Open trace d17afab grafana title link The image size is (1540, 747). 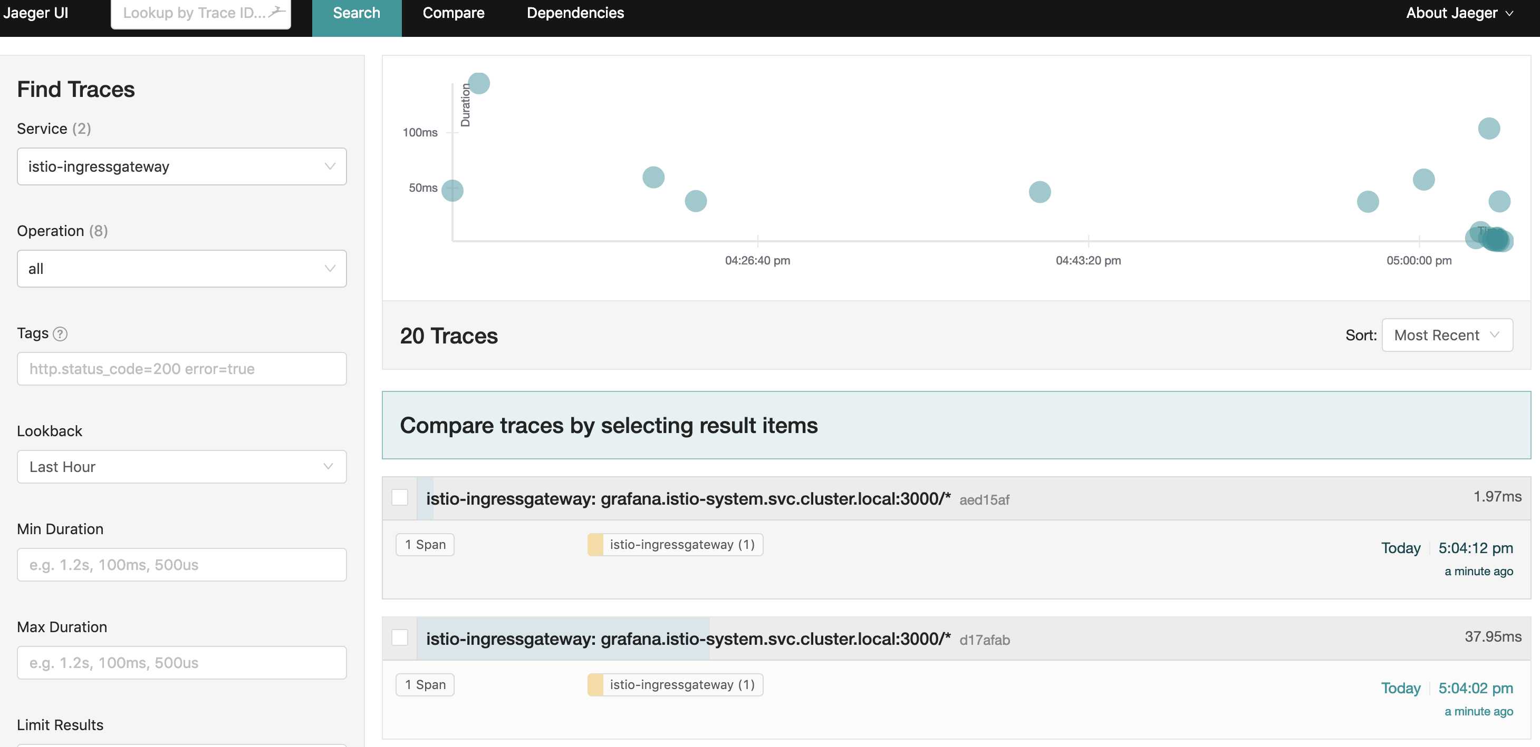pos(688,639)
